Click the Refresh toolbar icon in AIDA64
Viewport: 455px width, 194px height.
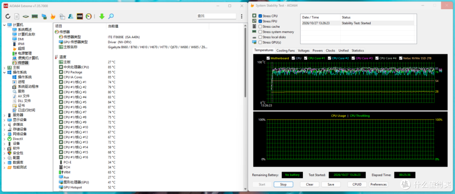click(x=8, y=16)
